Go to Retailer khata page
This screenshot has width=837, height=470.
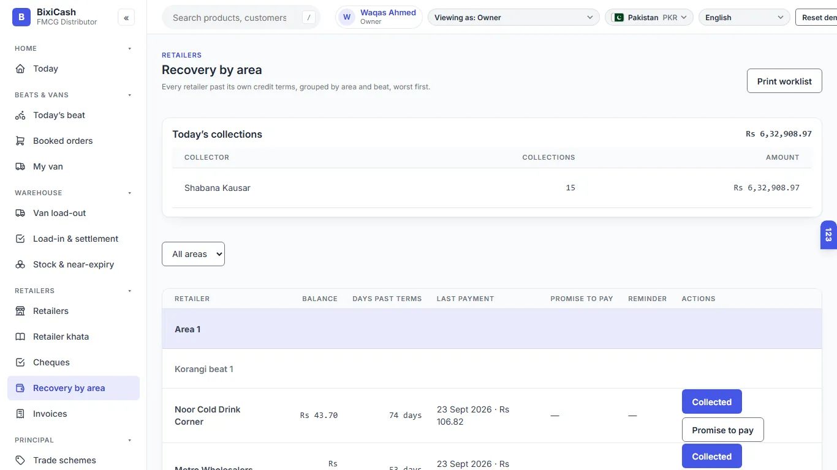pos(74,337)
